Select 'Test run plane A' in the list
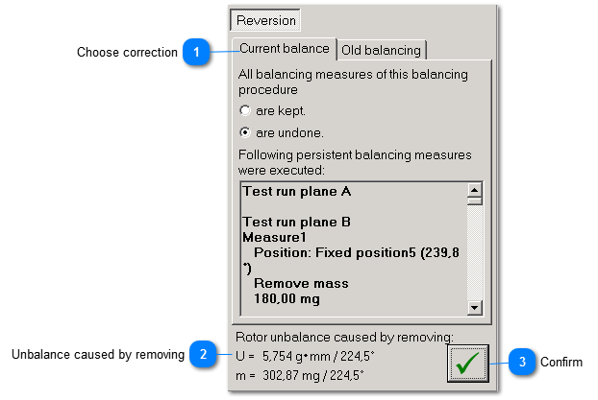This screenshot has height=400, width=598. (x=296, y=191)
